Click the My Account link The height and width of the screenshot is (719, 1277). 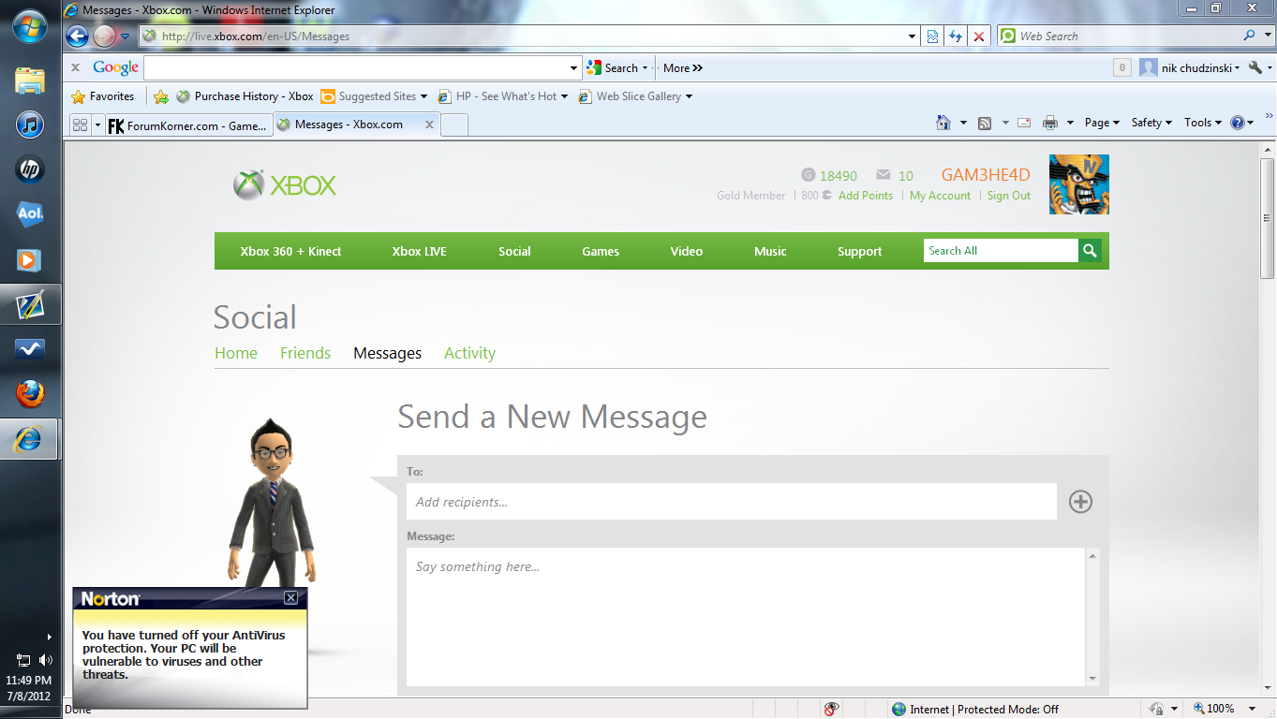point(940,196)
